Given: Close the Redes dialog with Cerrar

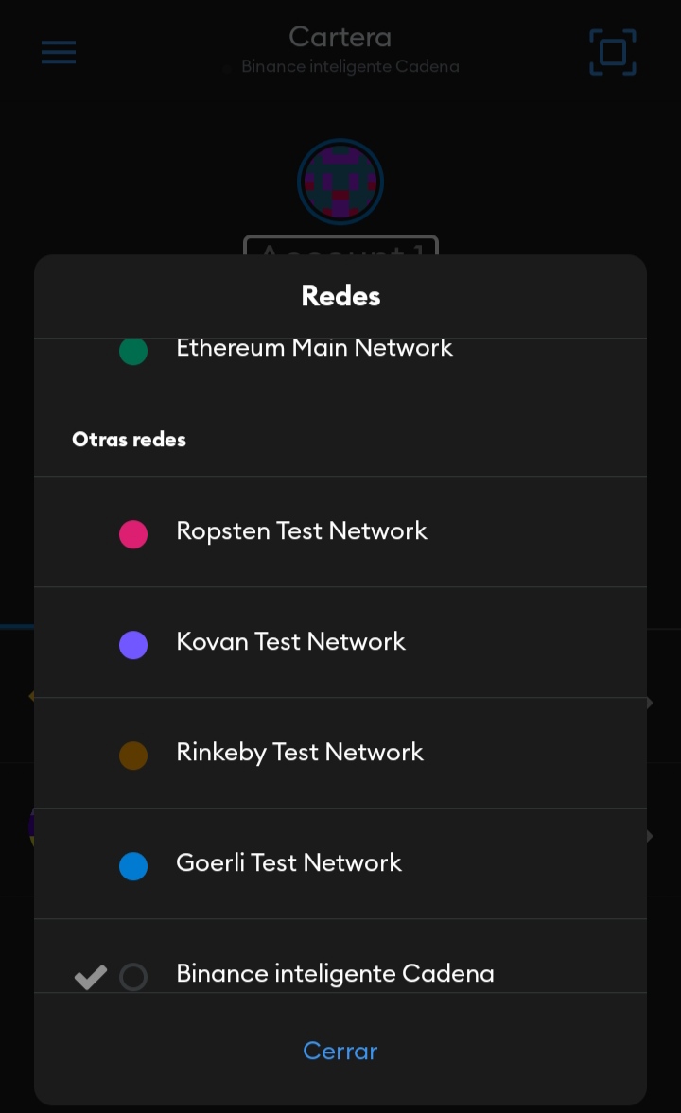Looking at the screenshot, I should (340, 1051).
